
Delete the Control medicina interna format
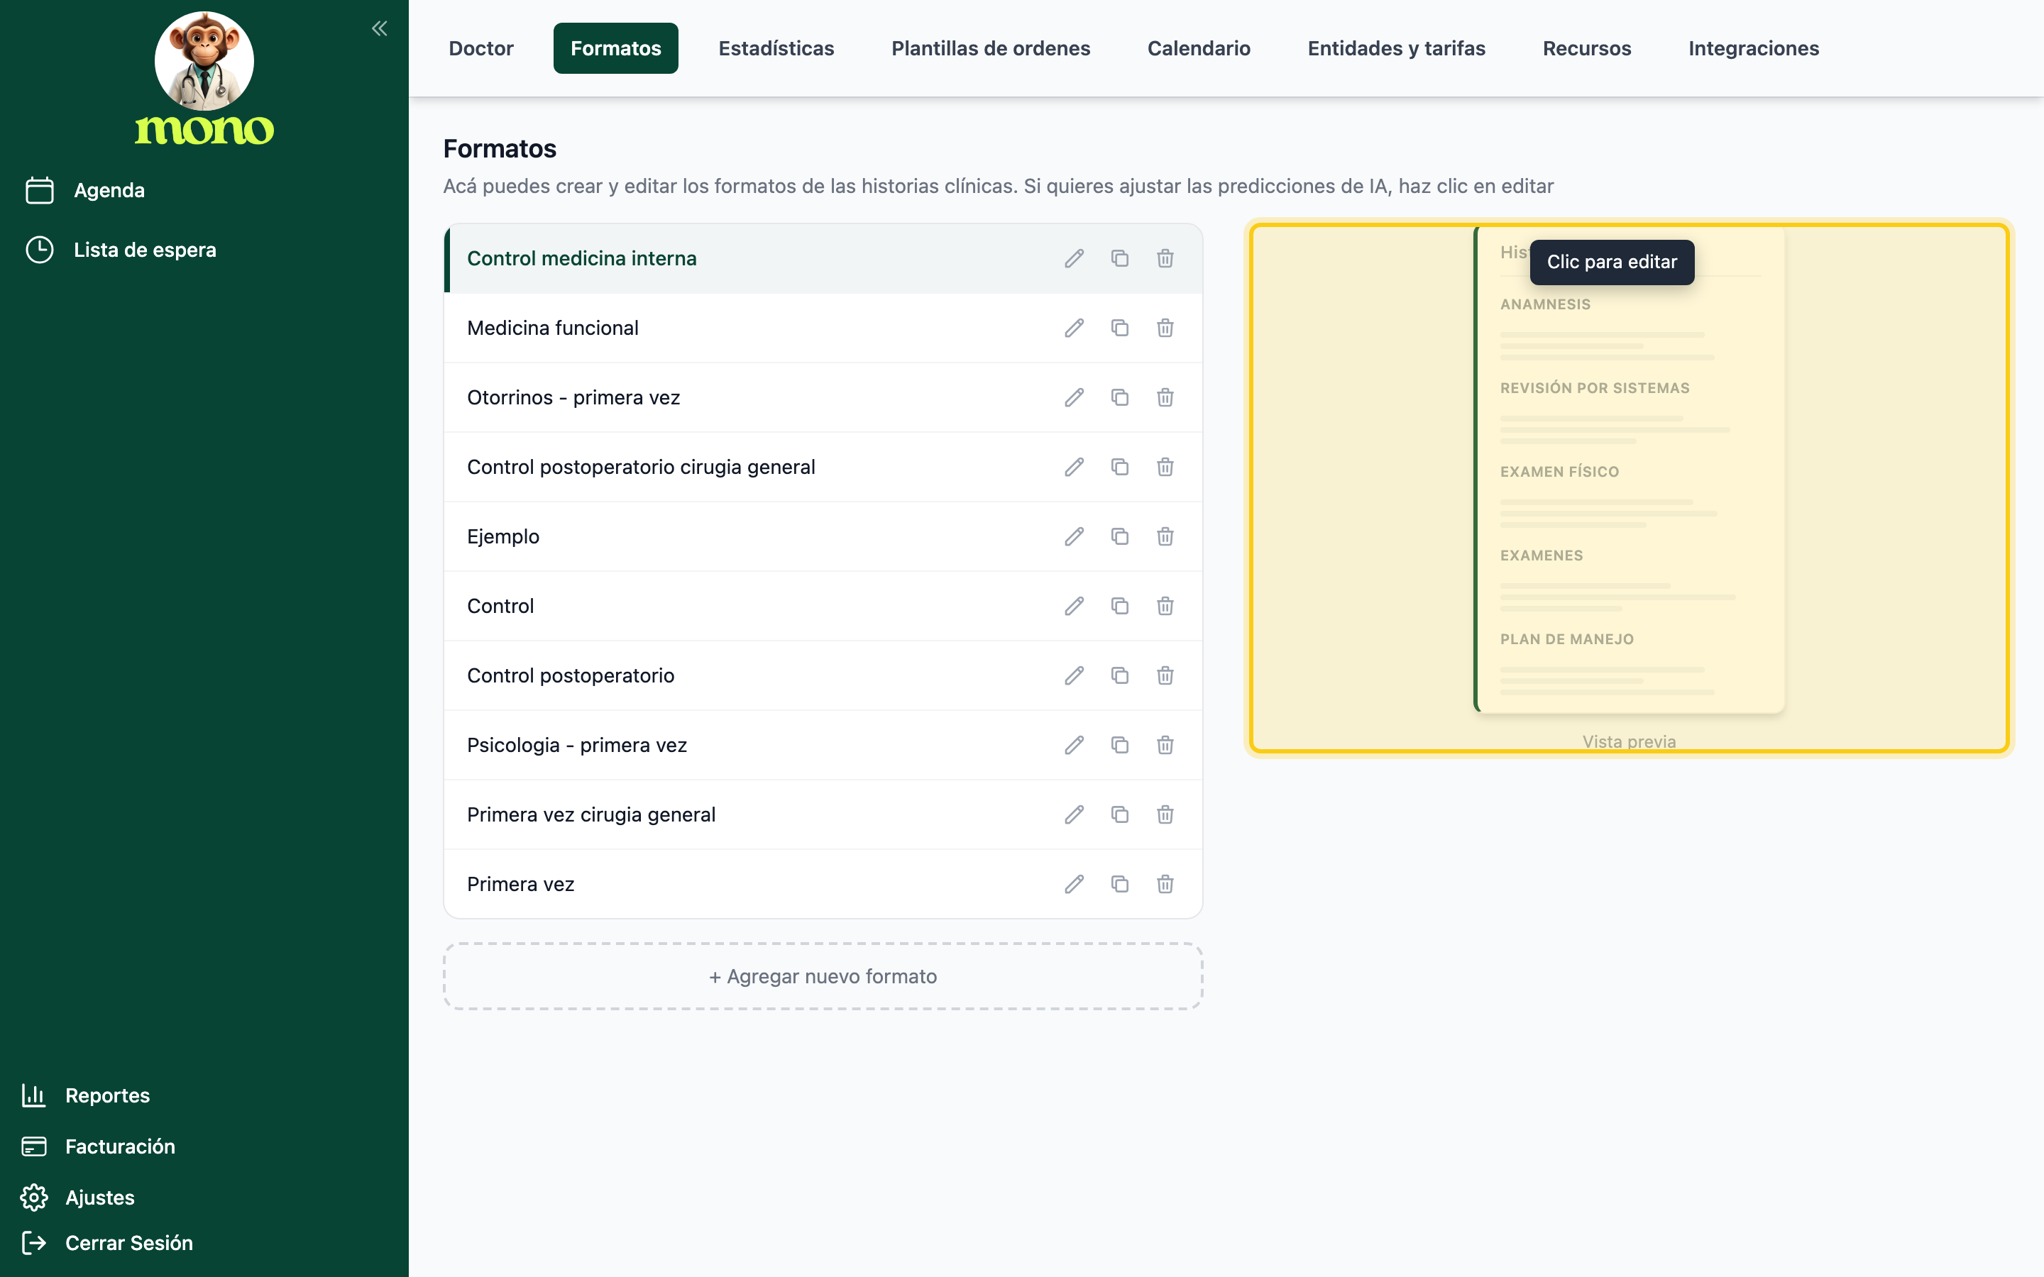(1165, 258)
